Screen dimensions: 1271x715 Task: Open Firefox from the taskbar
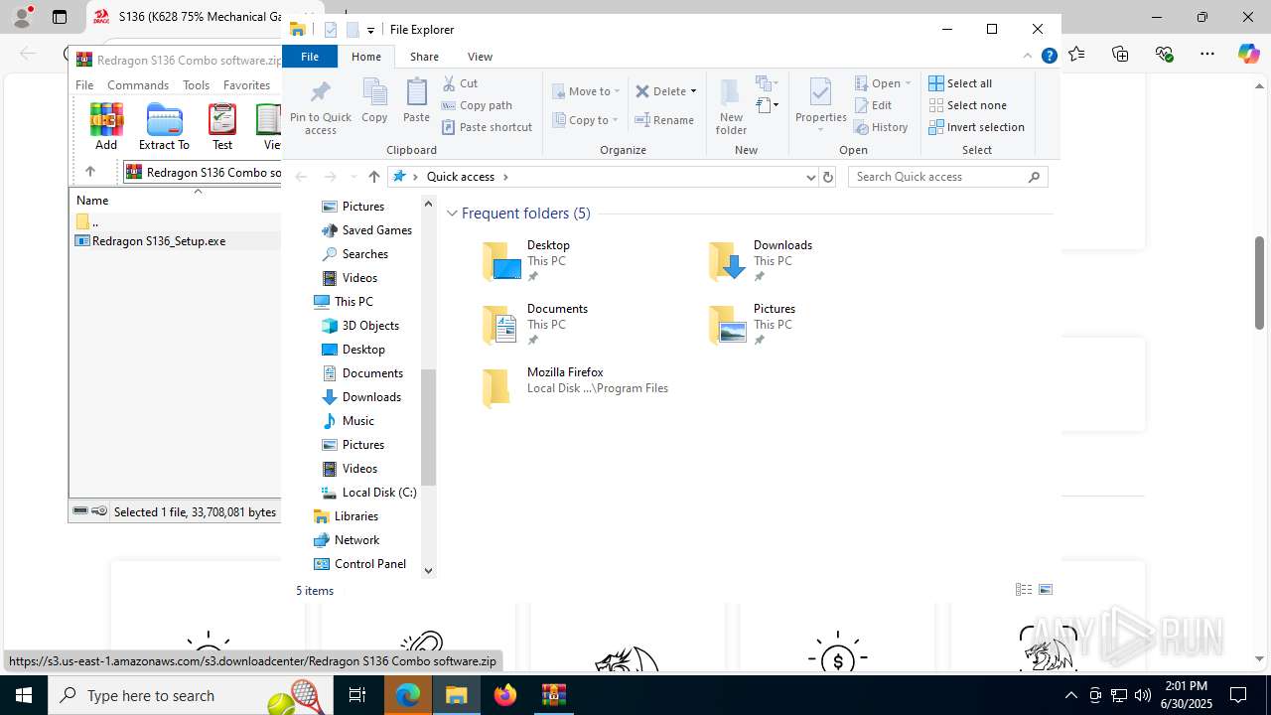click(x=505, y=695)
